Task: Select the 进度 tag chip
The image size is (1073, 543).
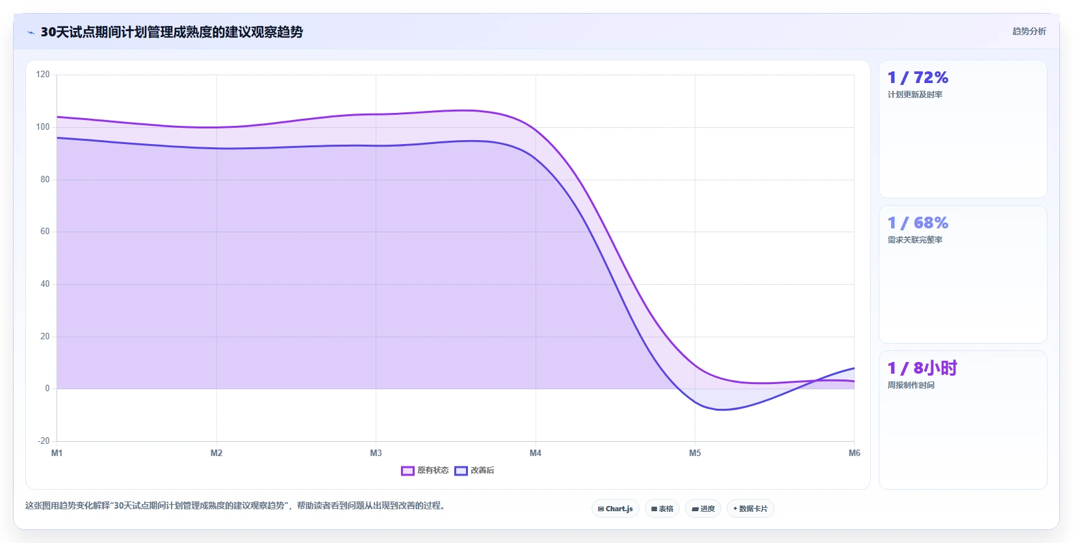Action: click(703, 509)
